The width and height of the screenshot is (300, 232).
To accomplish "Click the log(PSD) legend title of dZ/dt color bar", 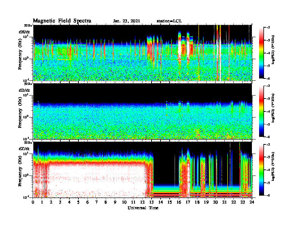I will (x=273, y=166).
